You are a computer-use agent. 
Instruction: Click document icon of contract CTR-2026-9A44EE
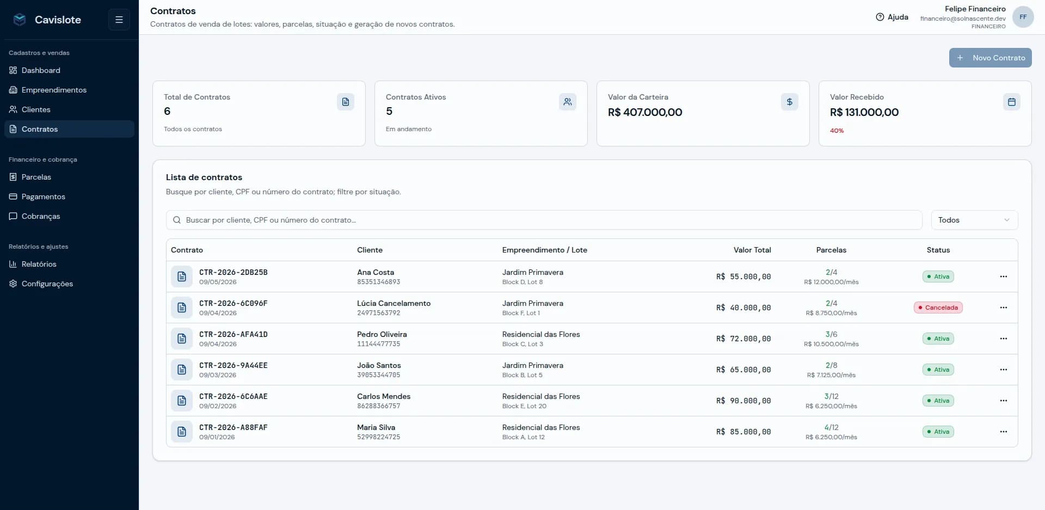point(182,370)
